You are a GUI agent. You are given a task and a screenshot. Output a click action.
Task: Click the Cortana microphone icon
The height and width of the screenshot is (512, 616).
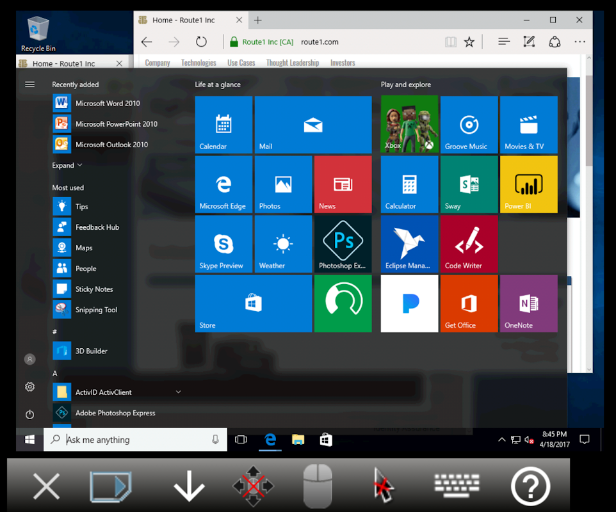pos(215,440)
